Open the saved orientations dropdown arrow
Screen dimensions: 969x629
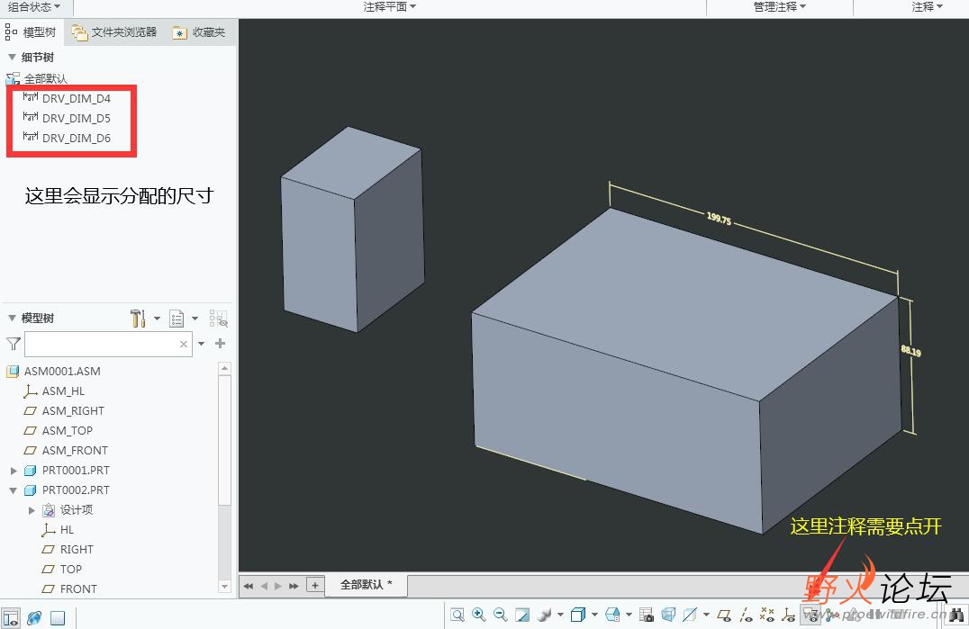click(629, 615)
